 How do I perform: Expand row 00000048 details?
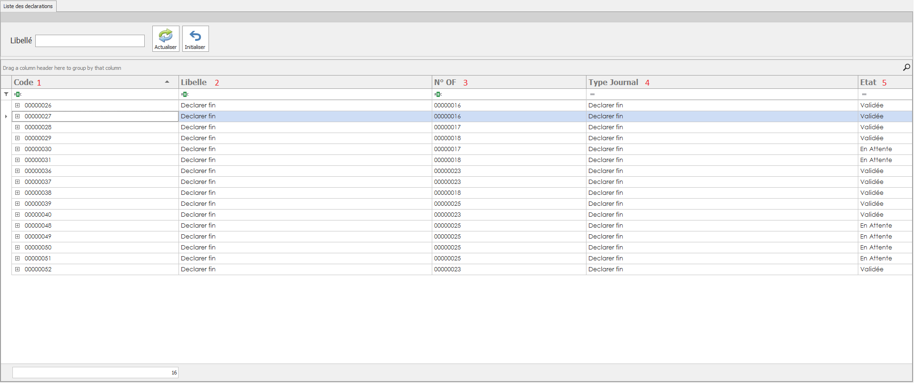click(18, 226)
